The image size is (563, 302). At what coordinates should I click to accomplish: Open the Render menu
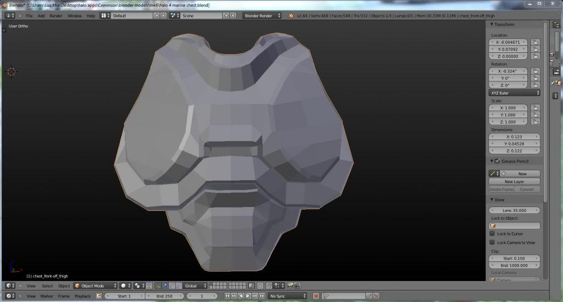(x=56, y=16)
